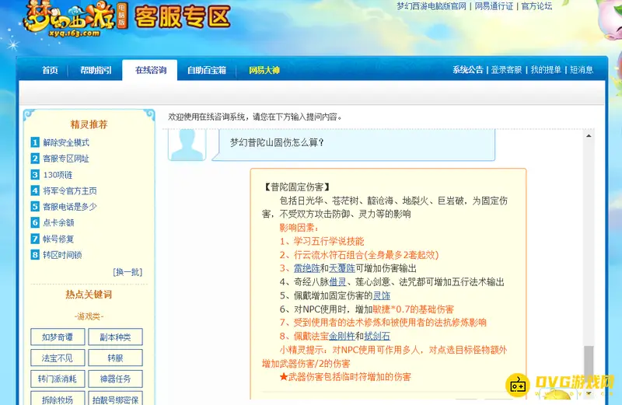Click number 4 icon beside 将军令官方主页

pyautogui.click(x=35, y=190)
